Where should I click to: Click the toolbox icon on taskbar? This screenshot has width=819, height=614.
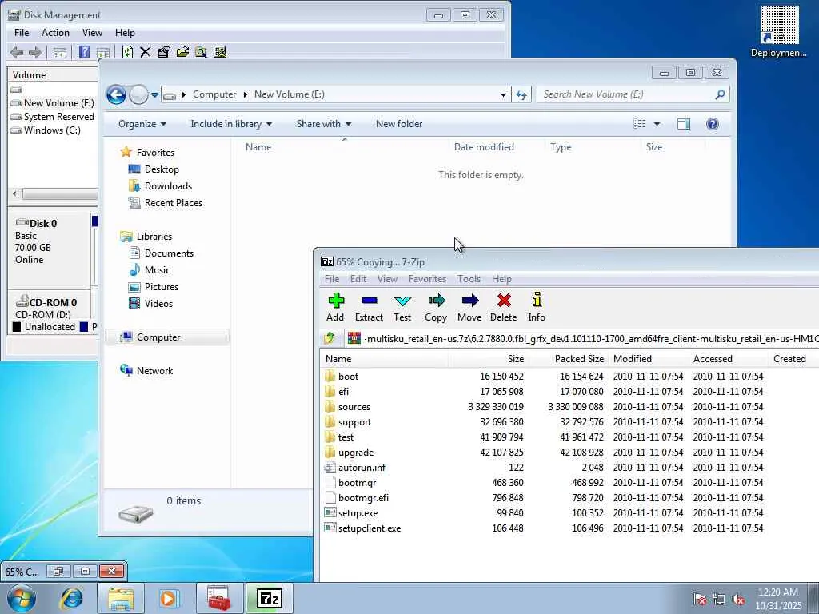click(x=219, y=598)
